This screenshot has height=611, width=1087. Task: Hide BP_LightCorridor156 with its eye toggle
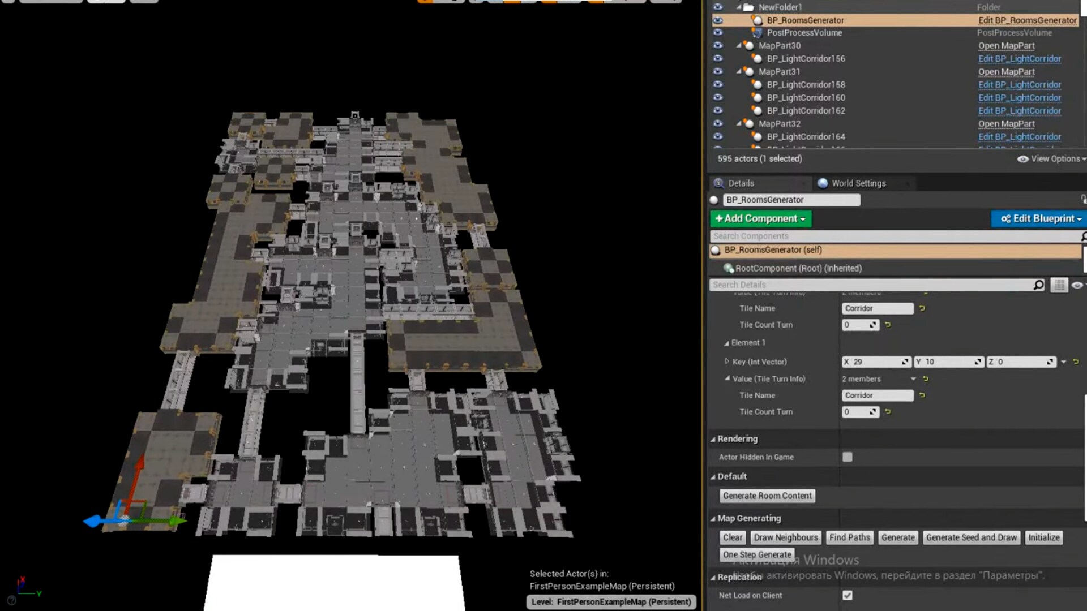click(x=718, y=58)
